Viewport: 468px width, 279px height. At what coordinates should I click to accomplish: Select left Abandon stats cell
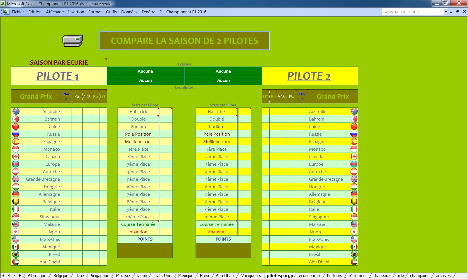(x=138, y=232)
